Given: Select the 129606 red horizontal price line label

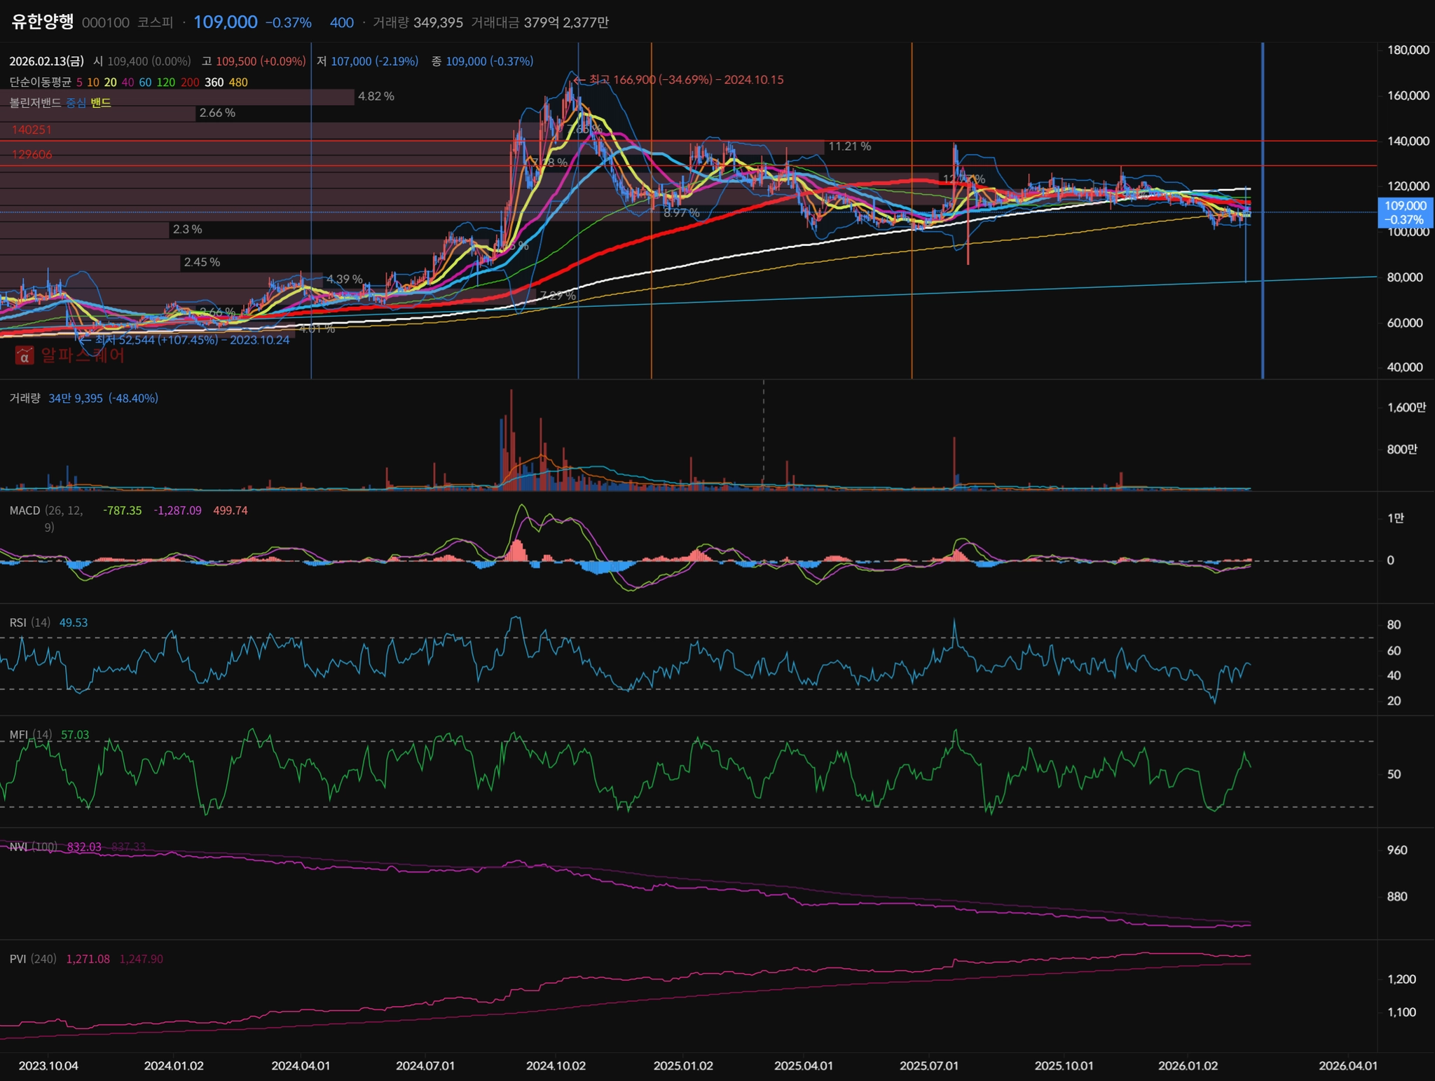Looking at the screenshot, I should pyautogui.click(x=32, y=155).
